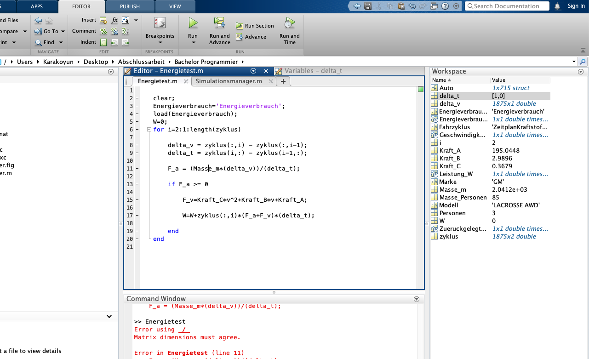Click the Run Section icon
589x359 pixels.
[x=240, y=26]
